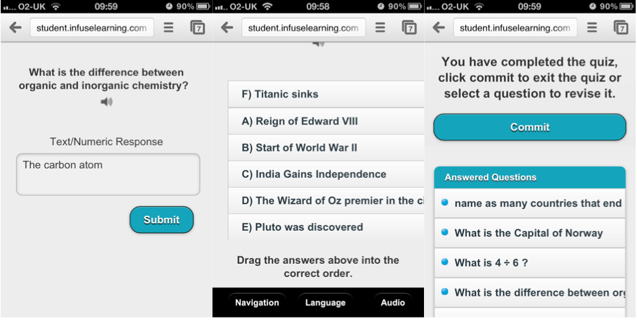Play audio for the organic chemistry question
This screenshot has height=323, width=637.
[x=107, y=102]
